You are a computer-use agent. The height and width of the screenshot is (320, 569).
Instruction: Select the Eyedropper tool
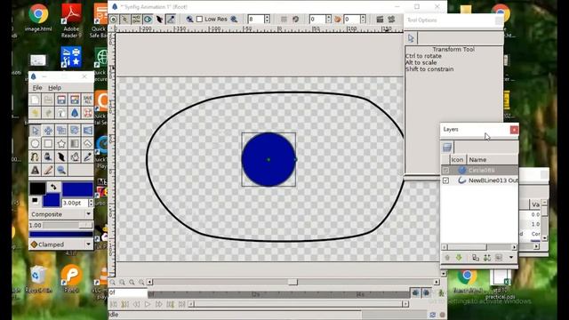(x=87, y=156)
